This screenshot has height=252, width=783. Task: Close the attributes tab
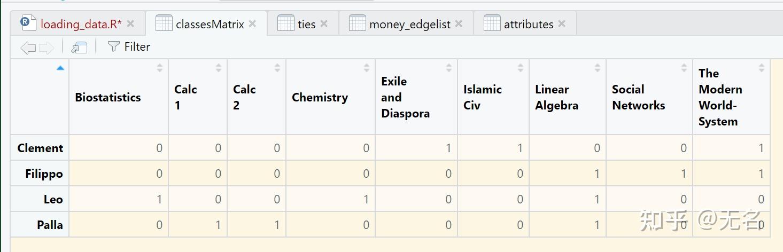click(x=562, y=24)
